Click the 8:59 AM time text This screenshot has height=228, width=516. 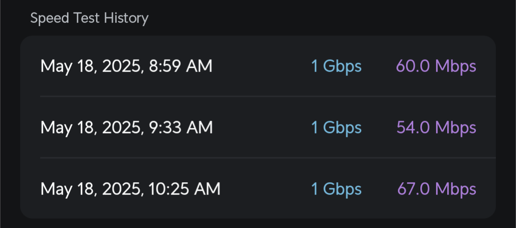pyautogui.click(x=181, y=66)
